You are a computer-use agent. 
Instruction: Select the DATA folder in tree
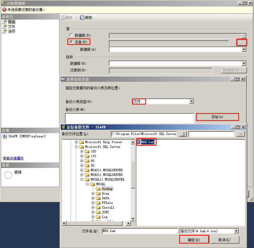click(105, 198)
